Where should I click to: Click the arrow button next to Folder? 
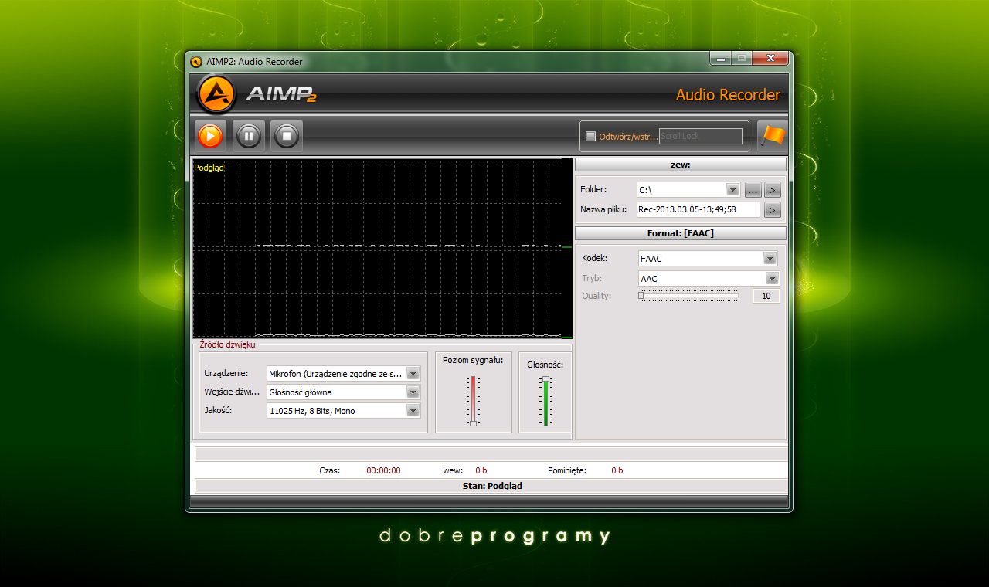[773, 189]
